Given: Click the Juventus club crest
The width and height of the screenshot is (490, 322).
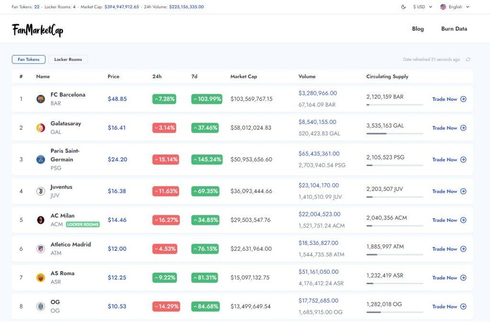Looking at the screenshot, I should click(x=41, y=191).
